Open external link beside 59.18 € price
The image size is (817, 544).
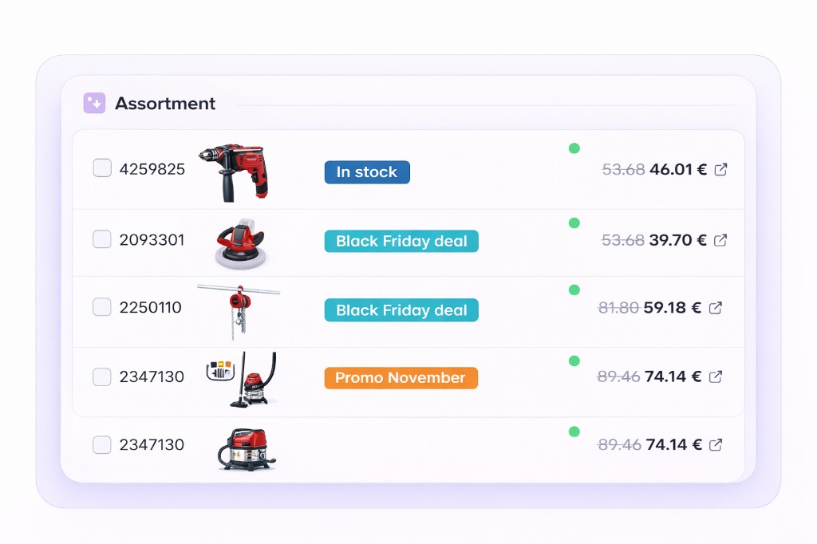[x=716, y=308]
